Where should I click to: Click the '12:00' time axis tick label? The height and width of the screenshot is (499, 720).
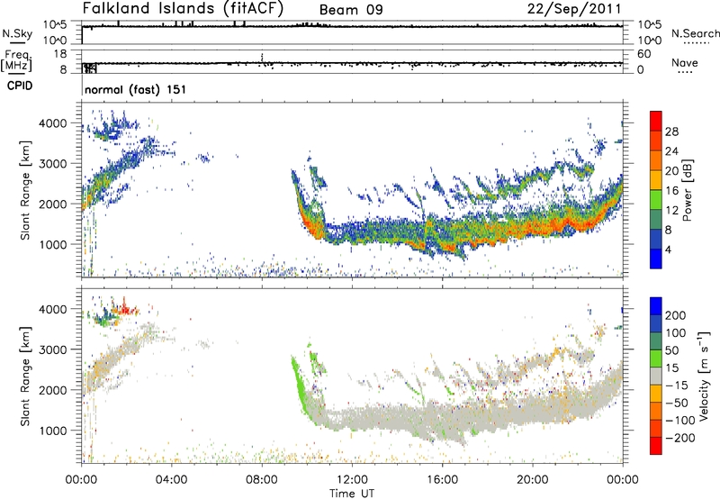[352, 480]
